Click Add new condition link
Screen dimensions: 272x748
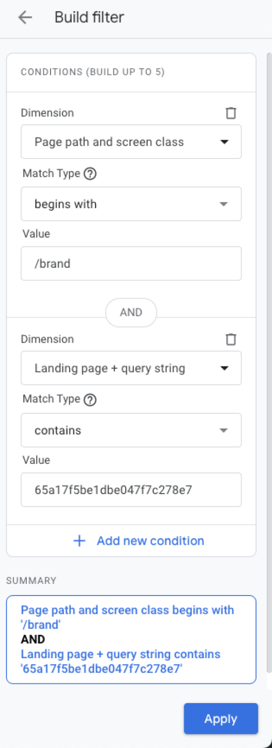(150, 541)
